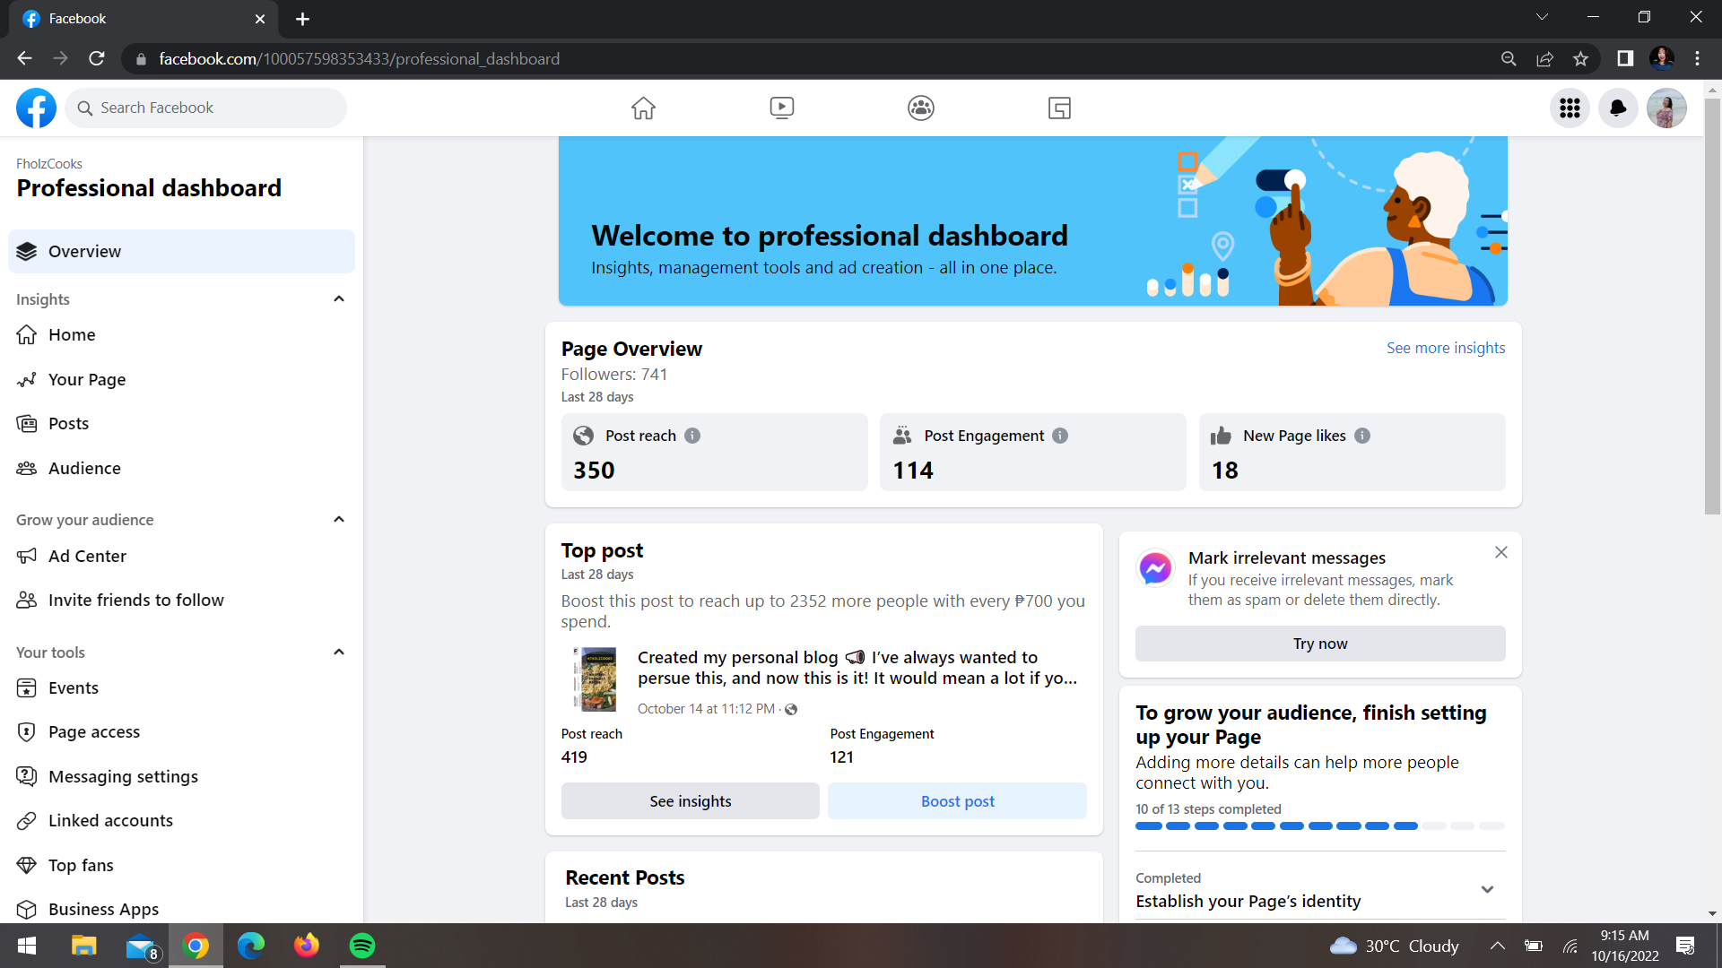Open the notifications bell
The height and width of the screenshot is (968, 1722).
pos(1618,108)
